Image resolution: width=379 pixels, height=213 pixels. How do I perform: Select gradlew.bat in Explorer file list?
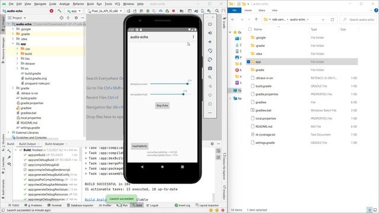coord(263,111)
